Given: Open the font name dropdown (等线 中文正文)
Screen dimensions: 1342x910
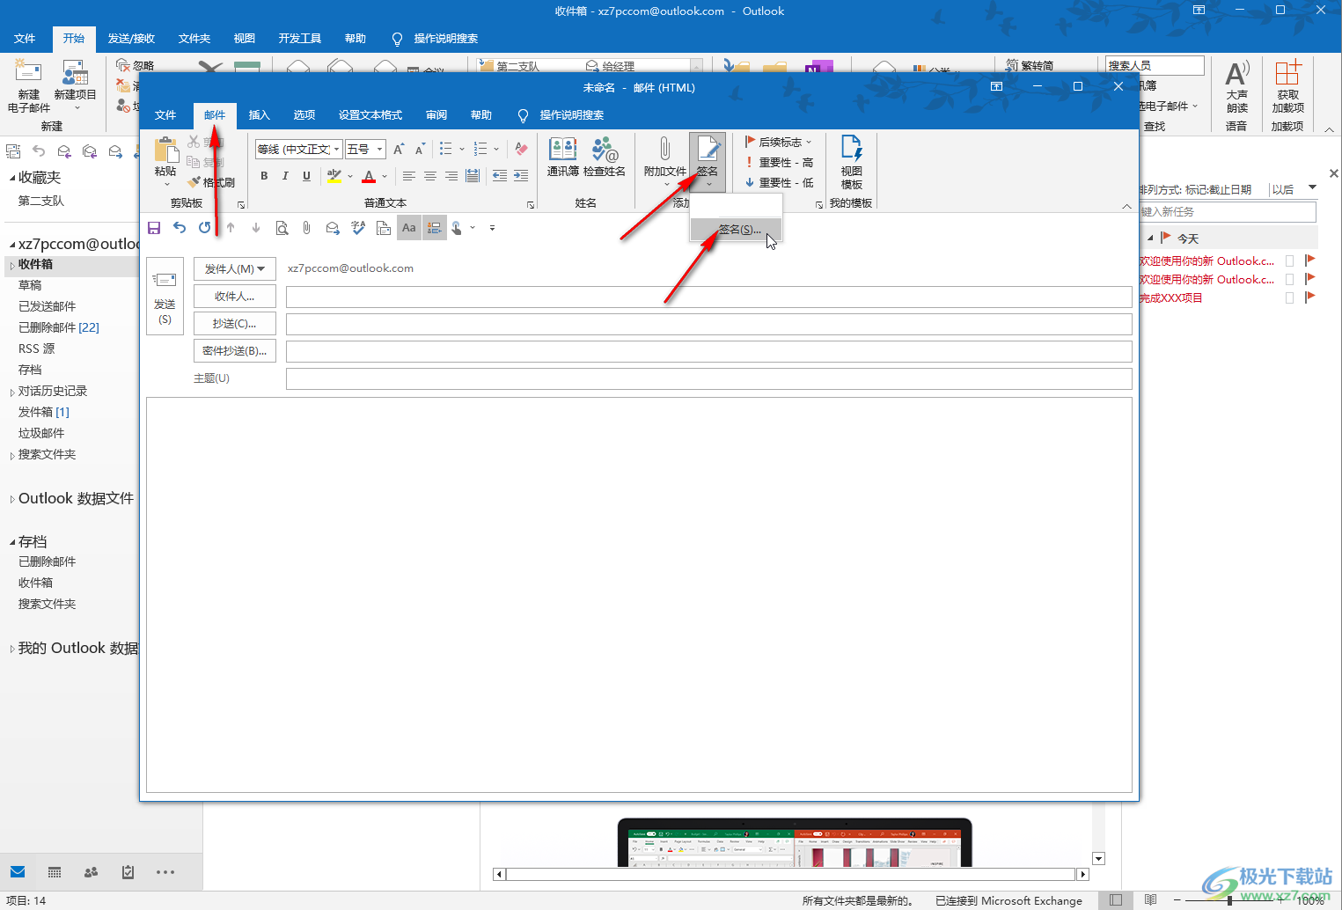Looking at the screenshot, I should [x=337, y=150].
